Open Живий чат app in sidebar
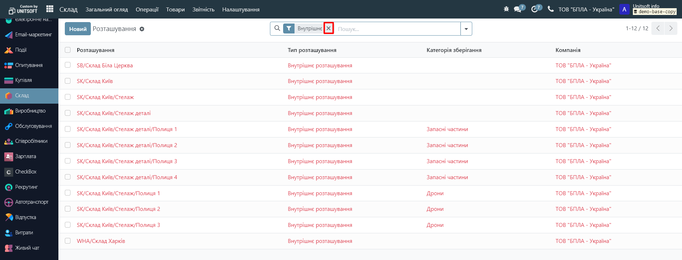Image resolution: width=682 pixels, height=260 pixels. tap(29, 248)
